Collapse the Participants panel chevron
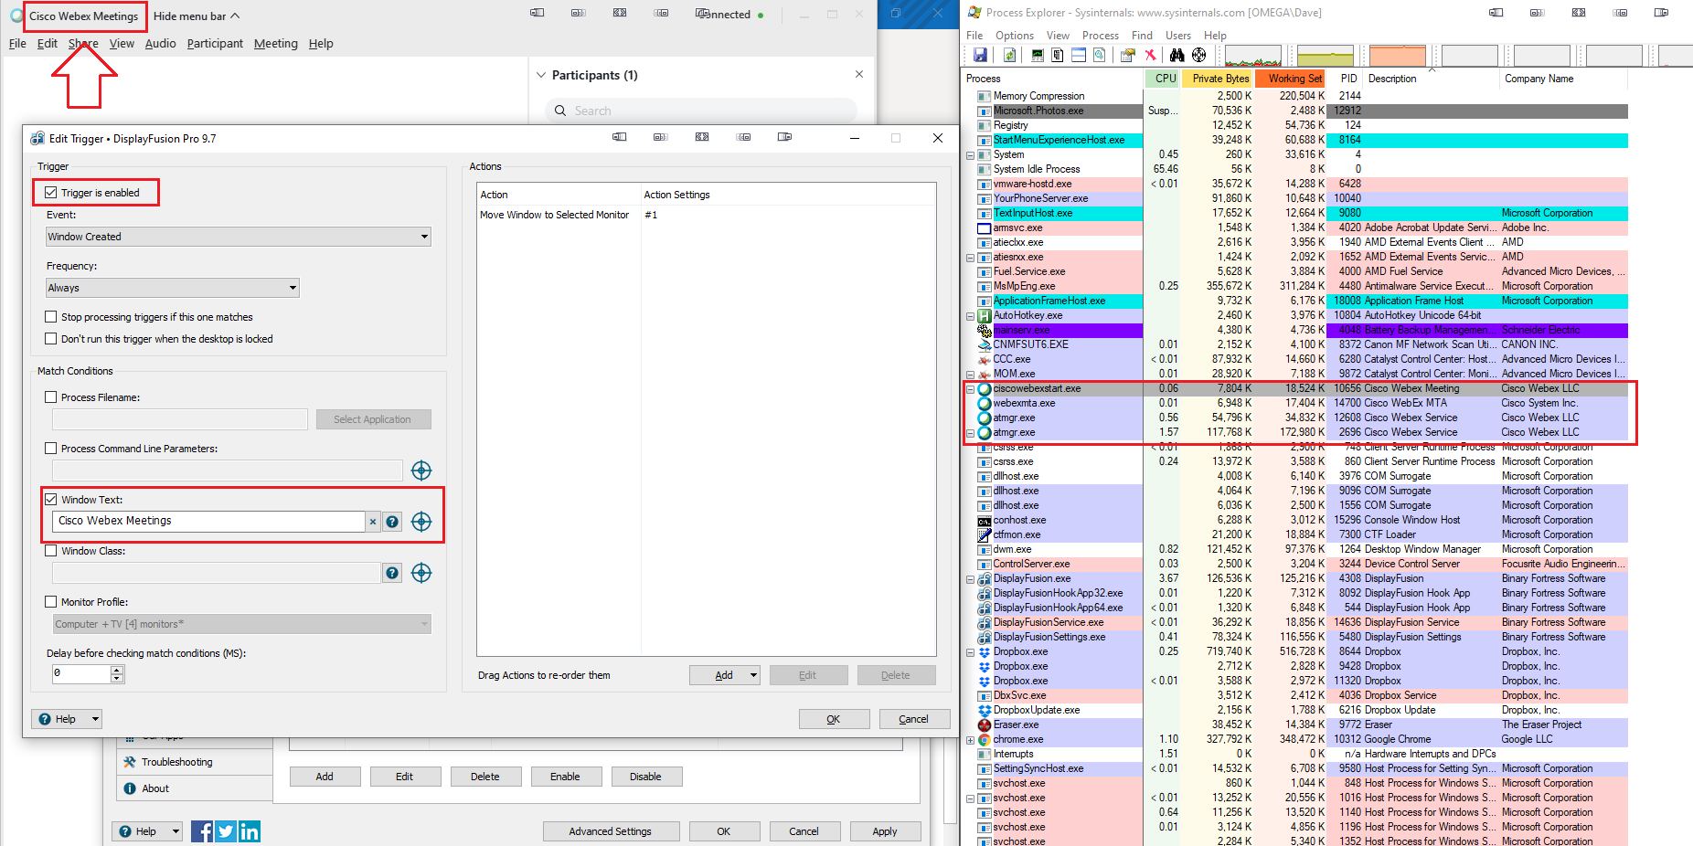 click(x=541, y=75)
